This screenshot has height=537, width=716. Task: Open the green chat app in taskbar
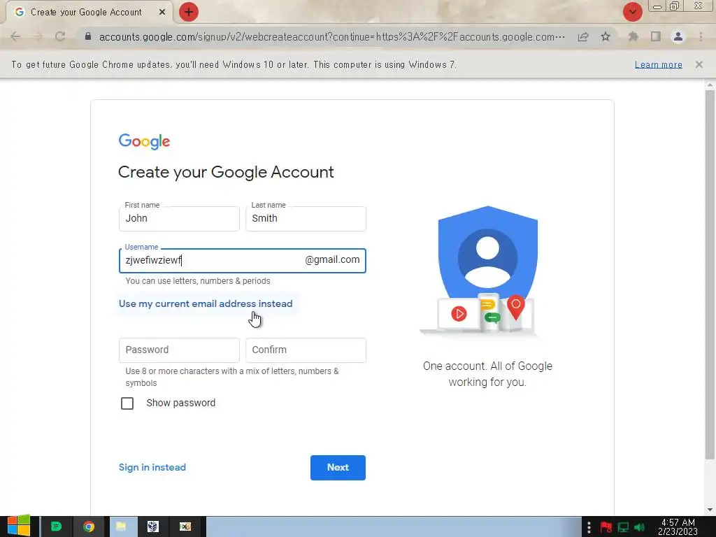(x=56, y=527)
